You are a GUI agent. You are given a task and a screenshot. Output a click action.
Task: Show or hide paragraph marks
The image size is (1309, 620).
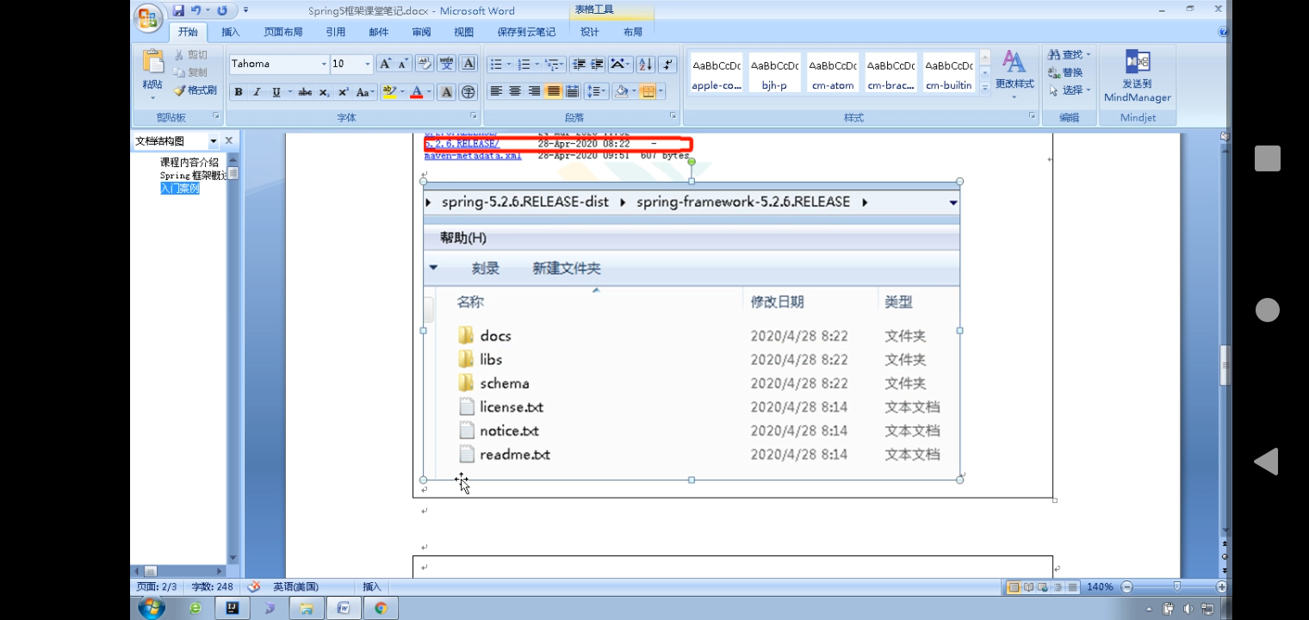pos(667,65)
